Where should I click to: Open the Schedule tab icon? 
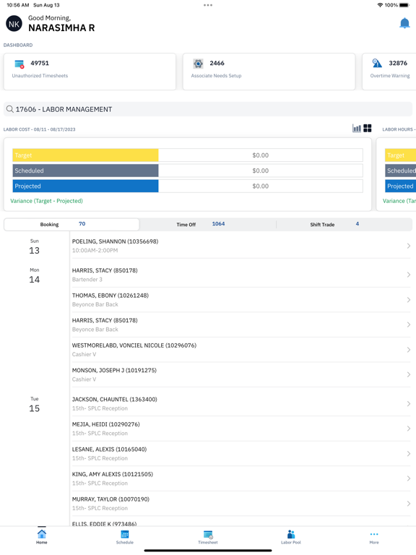click(124, 536)
